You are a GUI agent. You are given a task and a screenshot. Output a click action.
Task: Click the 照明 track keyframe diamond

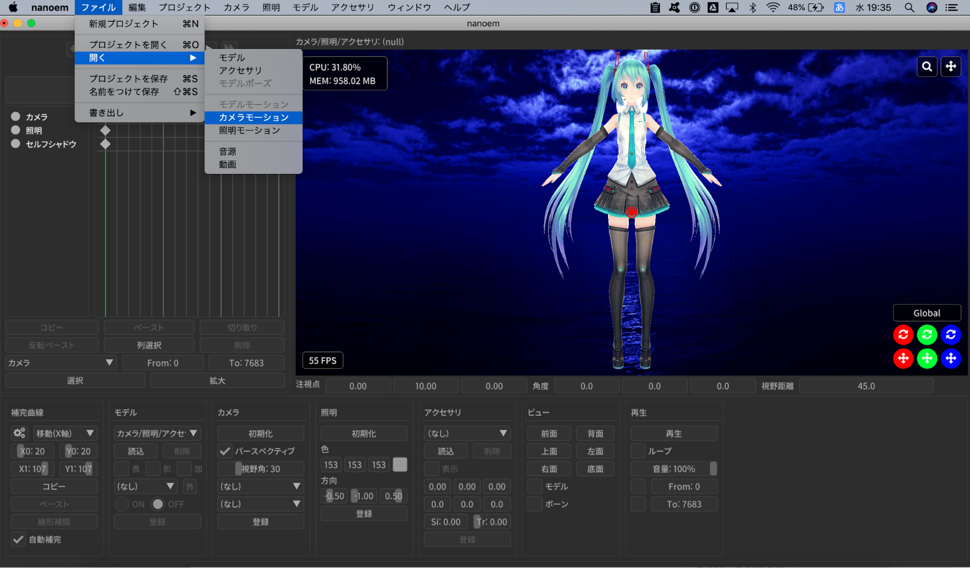pyautogui.click(x=105, y=130)
